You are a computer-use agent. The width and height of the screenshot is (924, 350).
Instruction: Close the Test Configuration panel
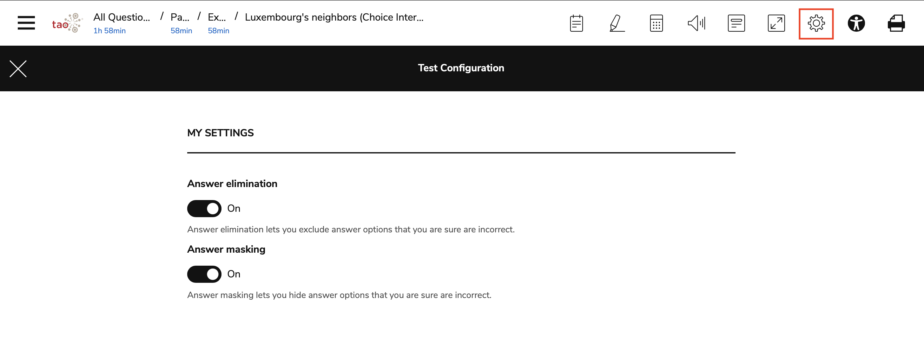tap(18, 69)
